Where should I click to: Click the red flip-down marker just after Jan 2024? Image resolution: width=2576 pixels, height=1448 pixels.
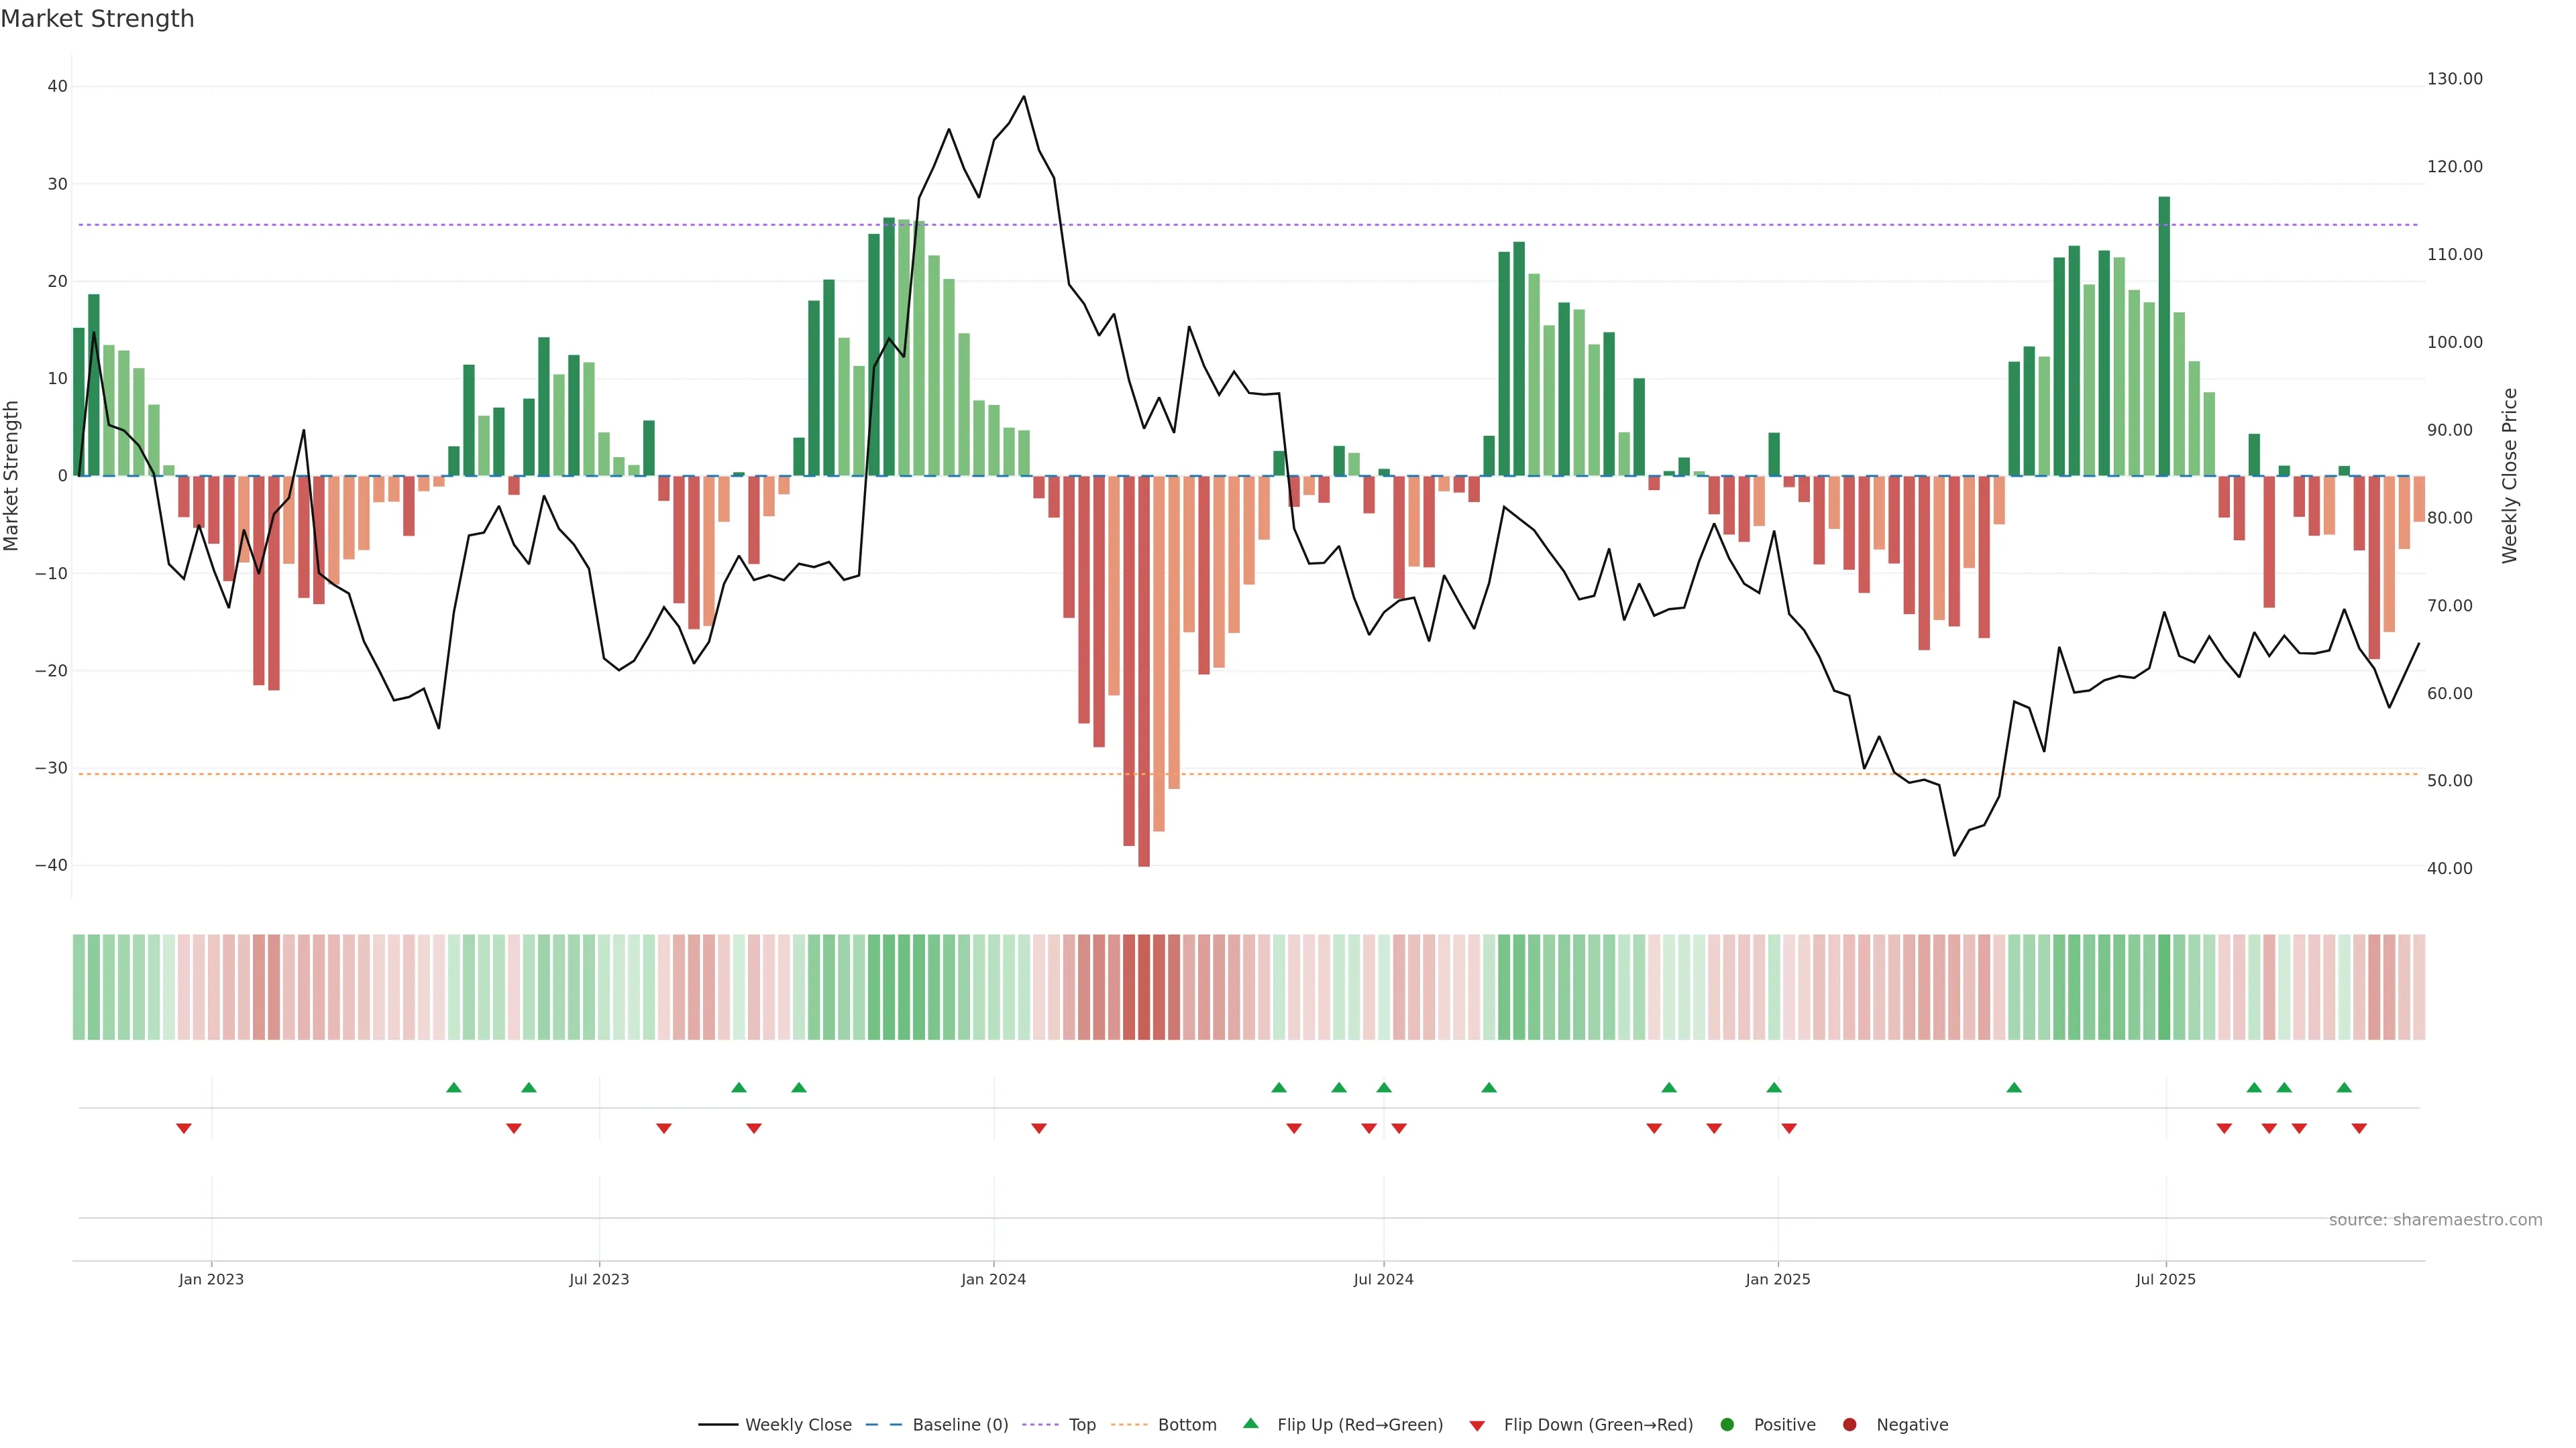tap(1039, 1128)
